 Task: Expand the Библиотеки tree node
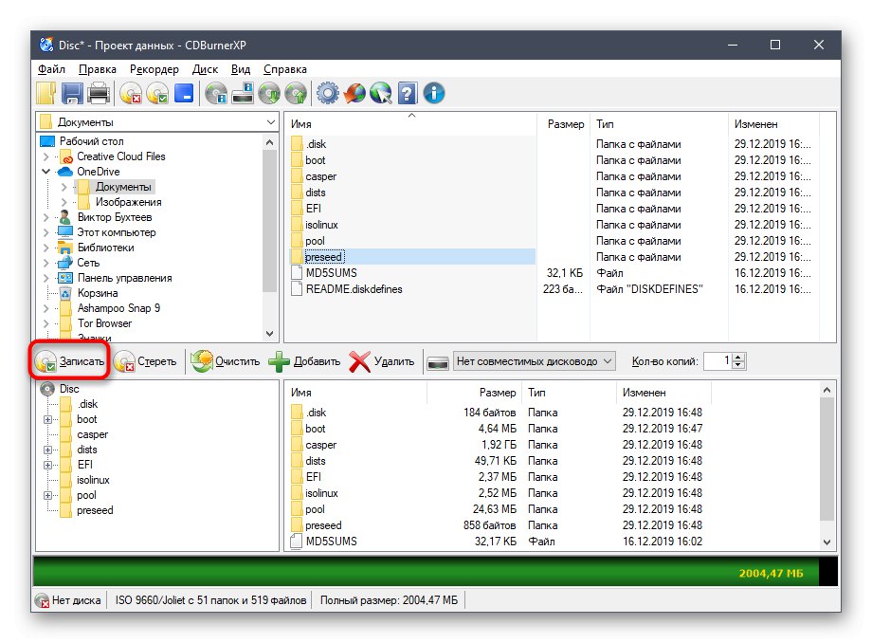point(46,248)
